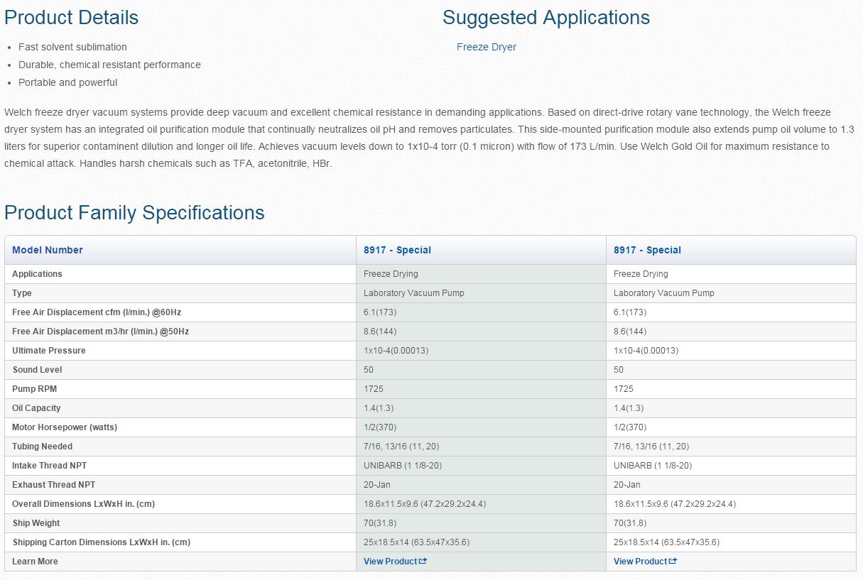Click '1725' Pump RPM value in rightmost column
Image resolution: width=863 pixels, height=580 pixels.
point(624,389)
